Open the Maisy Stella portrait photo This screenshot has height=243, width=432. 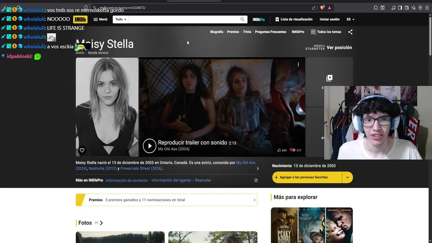pyautogui.click(x=107, y=107)
